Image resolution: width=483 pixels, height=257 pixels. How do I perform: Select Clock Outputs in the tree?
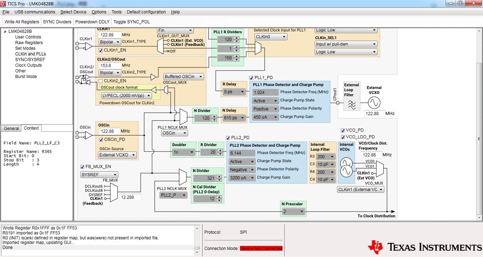(28, 65)
